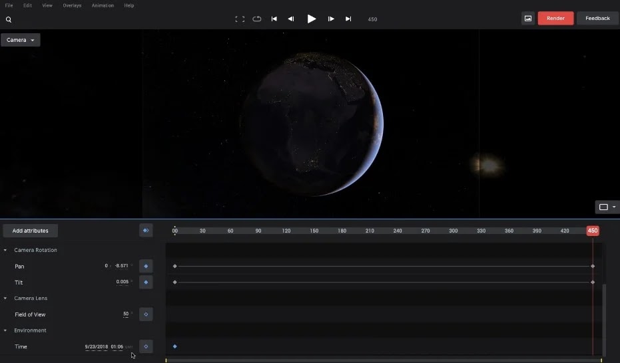Click the Add attributes button

coord(31,231)
